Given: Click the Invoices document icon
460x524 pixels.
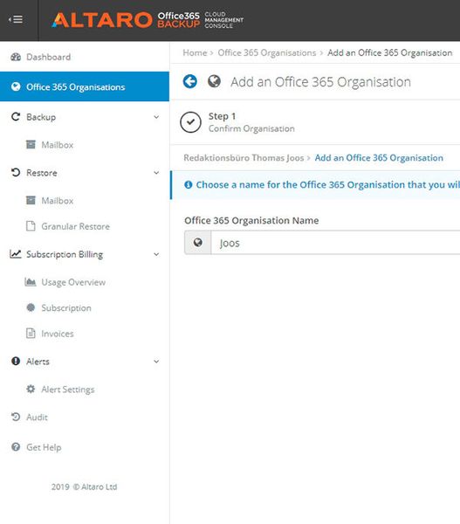Looking at the screenshot, I should pos(31,334).
